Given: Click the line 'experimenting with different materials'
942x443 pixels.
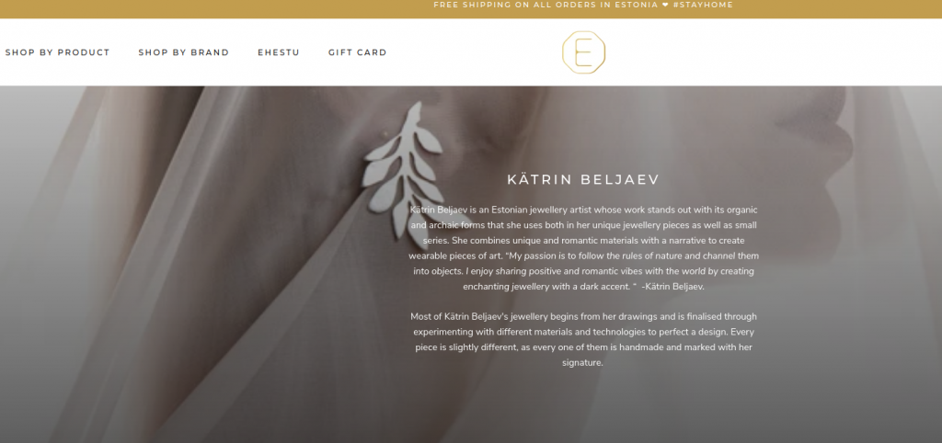Looking at the screenshot, I should (583, 332).
